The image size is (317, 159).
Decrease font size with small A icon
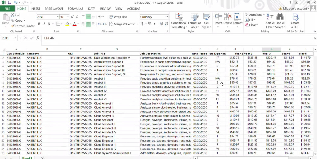(x=77, y=17)
